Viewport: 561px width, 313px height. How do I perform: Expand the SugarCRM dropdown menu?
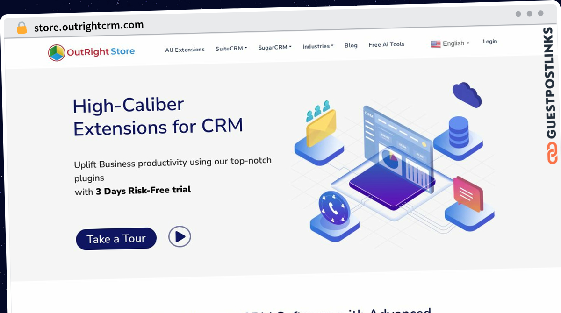[275, 47]
